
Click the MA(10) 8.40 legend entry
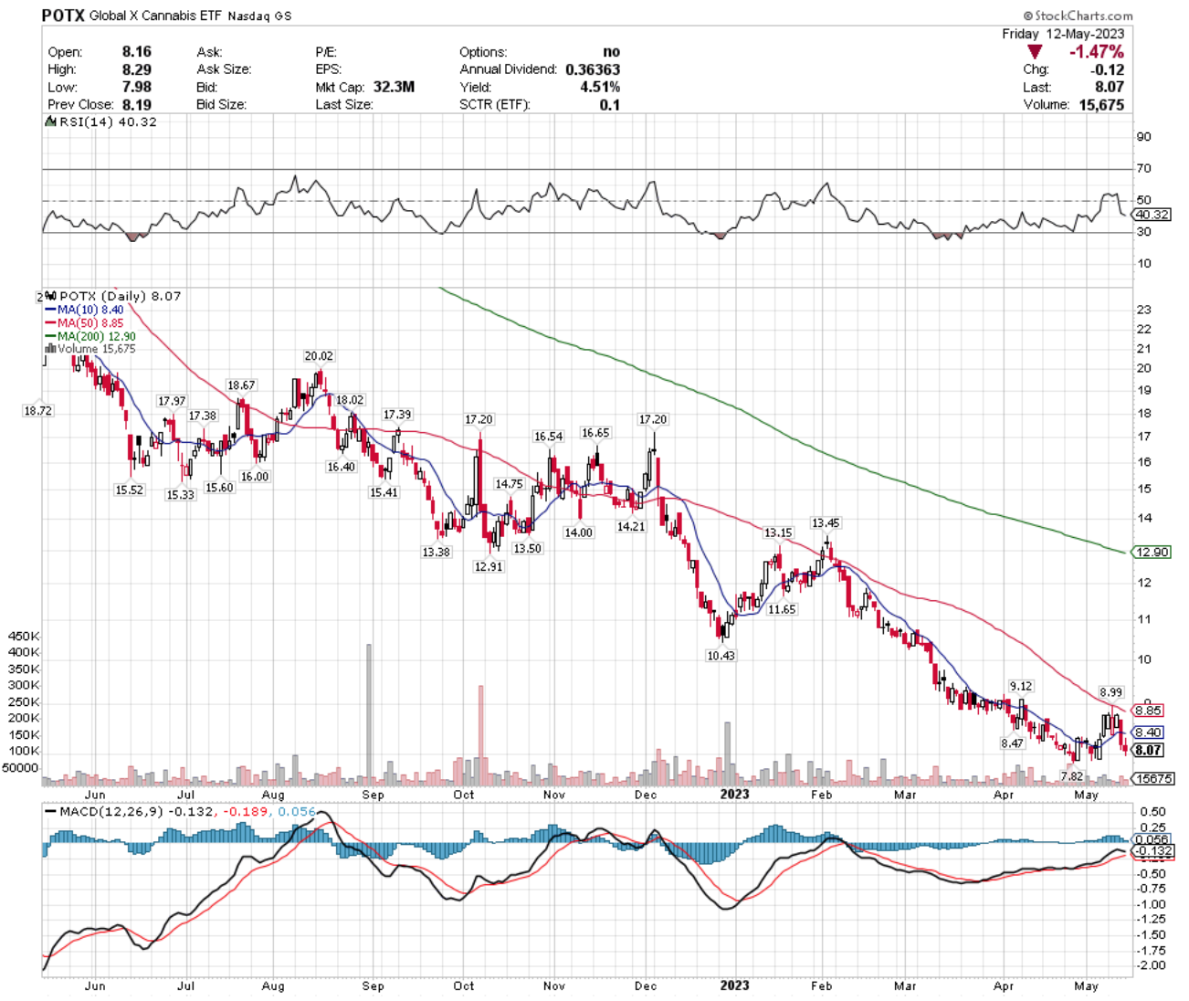pos(85,310)
